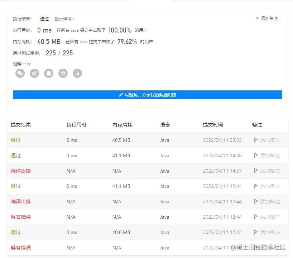Click the 通过 status badge in result summary
Image resolution: width=293 pixels, height=258 pixels.
(x=44, y=19)
